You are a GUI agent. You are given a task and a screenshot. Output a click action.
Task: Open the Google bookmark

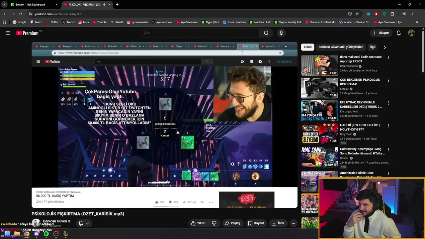click(x=20, y=22)
